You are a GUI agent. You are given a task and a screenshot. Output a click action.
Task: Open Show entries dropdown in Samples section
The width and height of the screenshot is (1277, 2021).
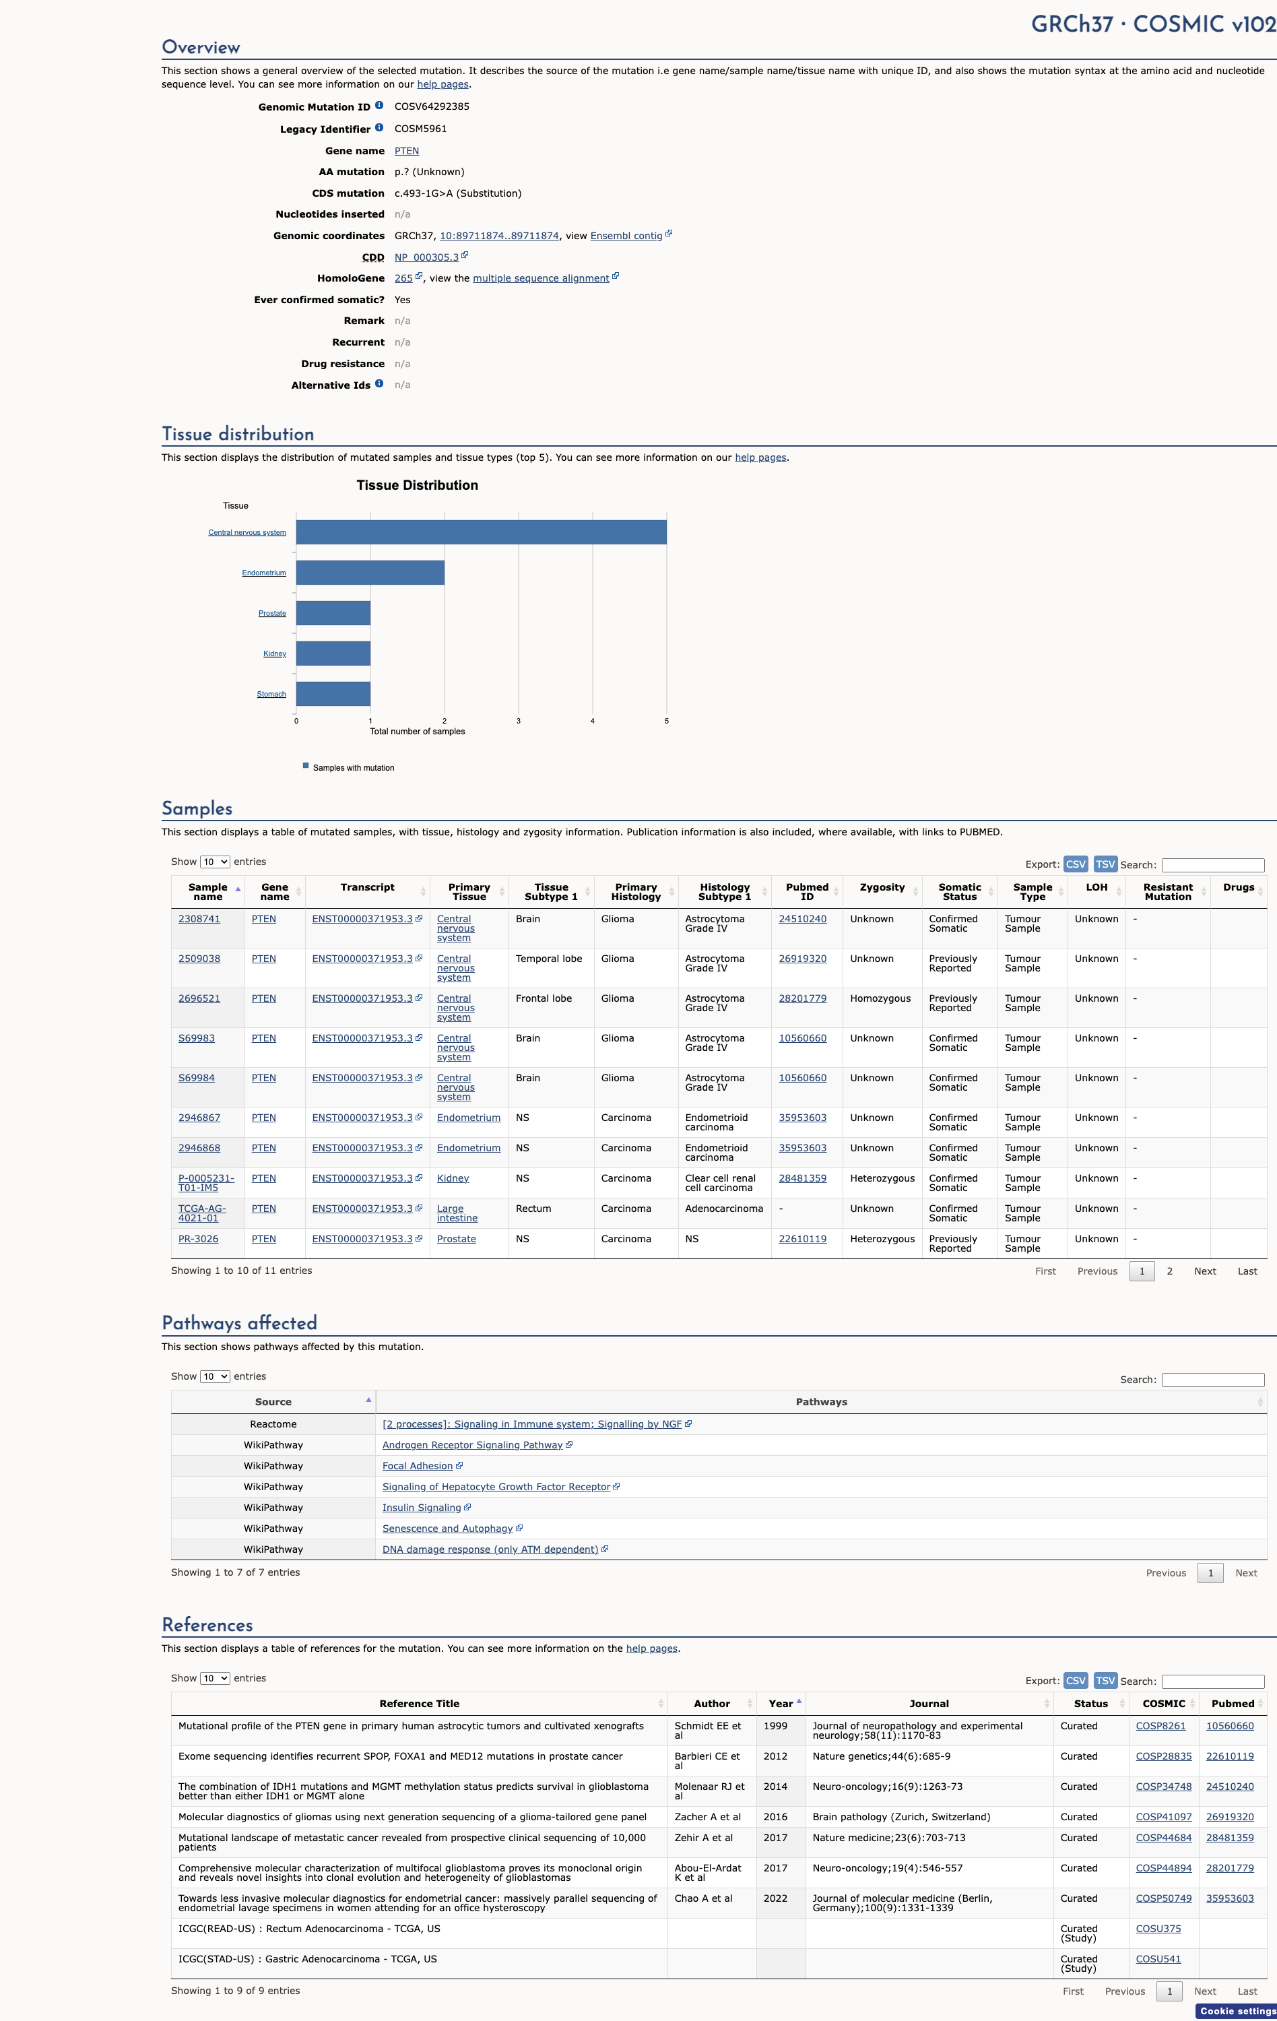(x=215, y=862)
